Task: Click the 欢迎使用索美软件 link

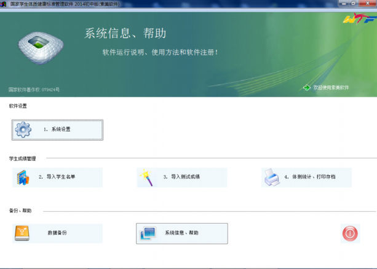Action: (331, 88)
